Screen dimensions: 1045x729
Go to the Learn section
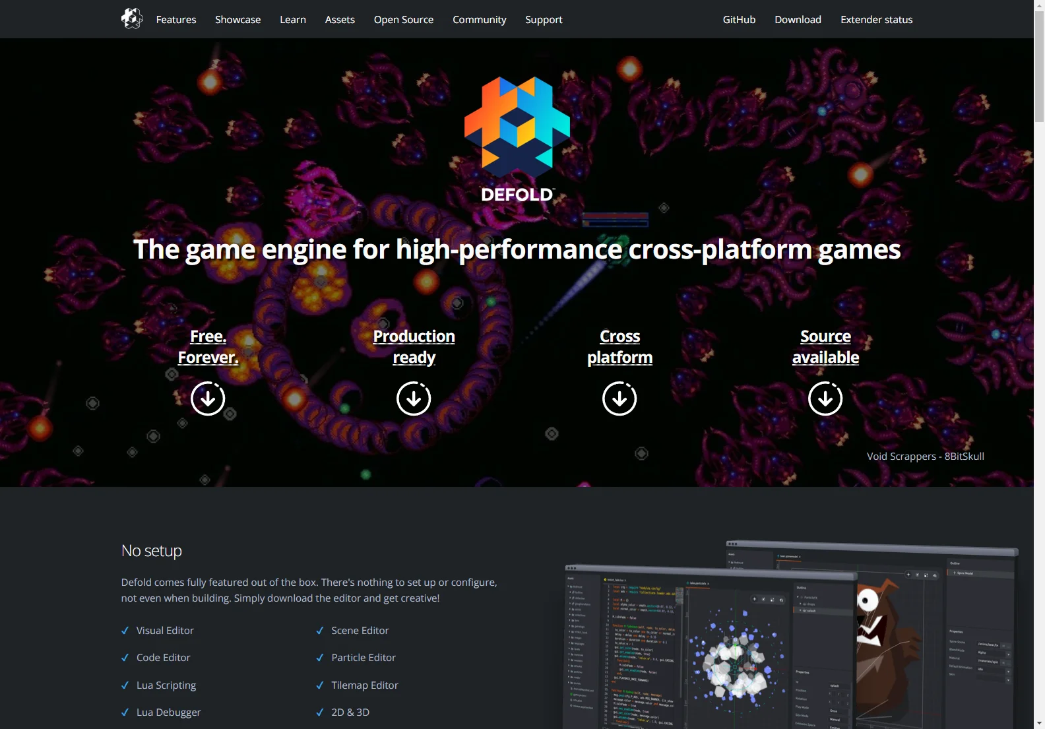pos(293,20)
